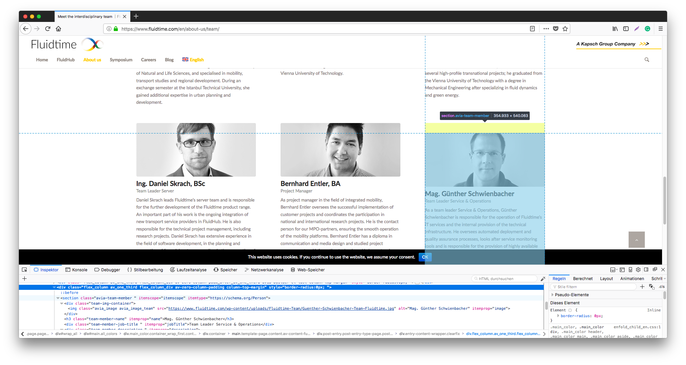Open the website search magnifier

(647, 60)
